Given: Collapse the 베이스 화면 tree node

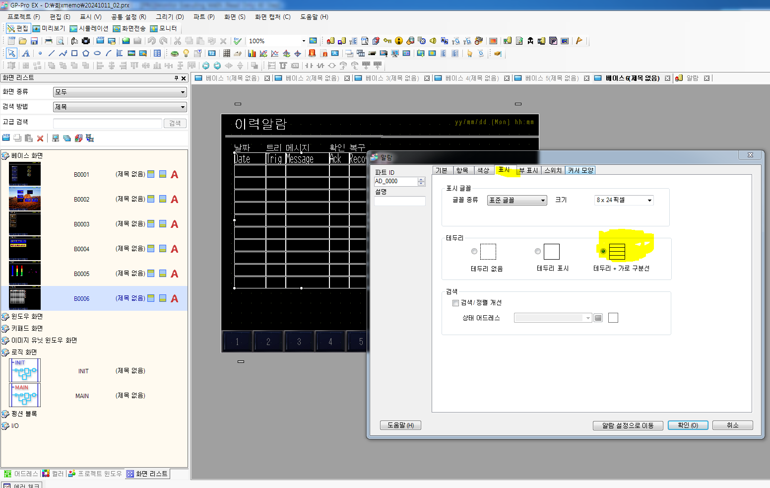Looking at the screenshot, I should click(5, 156).
